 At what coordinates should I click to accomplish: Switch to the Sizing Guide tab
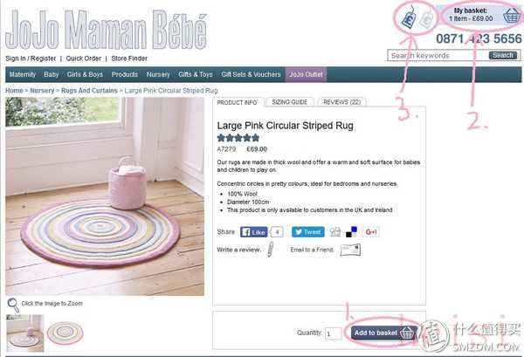(x=290, y=102)
